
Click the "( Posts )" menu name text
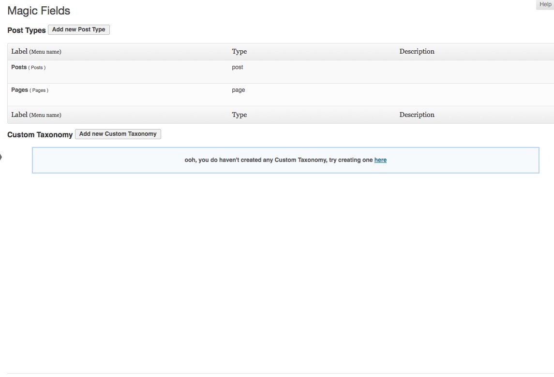[x=37, y=68]
